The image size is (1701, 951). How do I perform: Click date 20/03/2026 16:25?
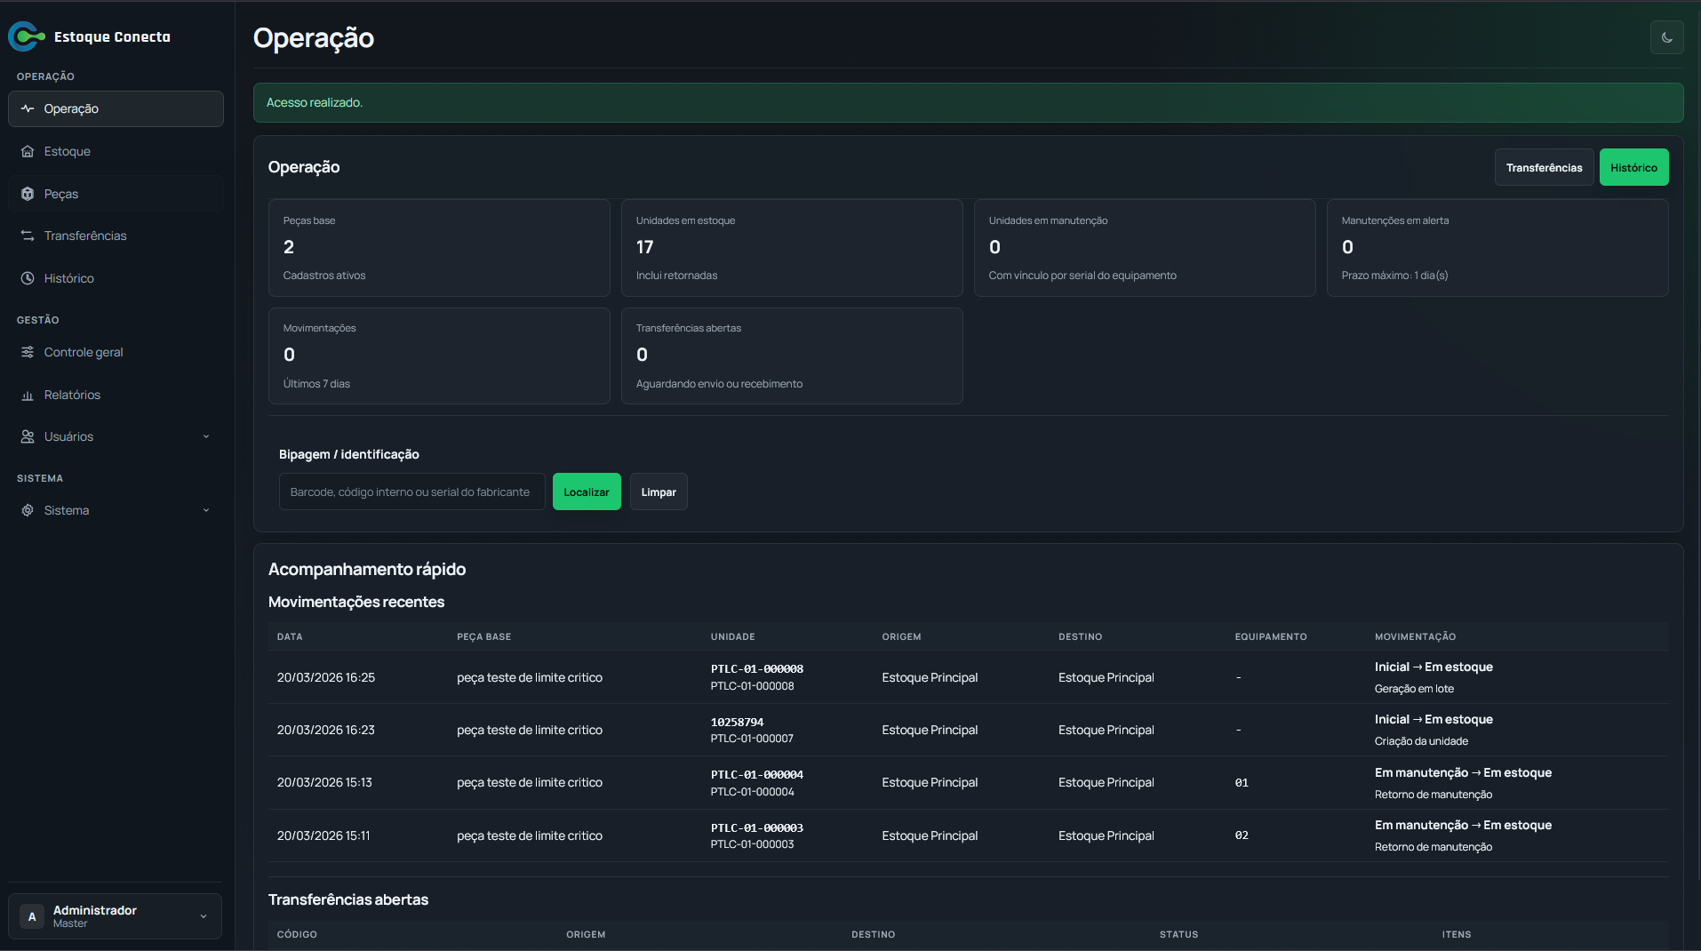click(325, 677)
